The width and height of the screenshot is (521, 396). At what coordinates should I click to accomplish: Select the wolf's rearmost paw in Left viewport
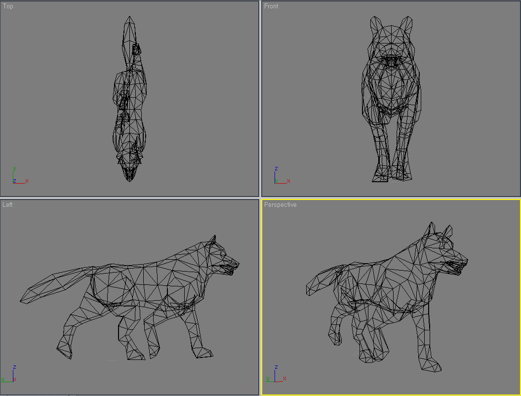pos(64,351)
